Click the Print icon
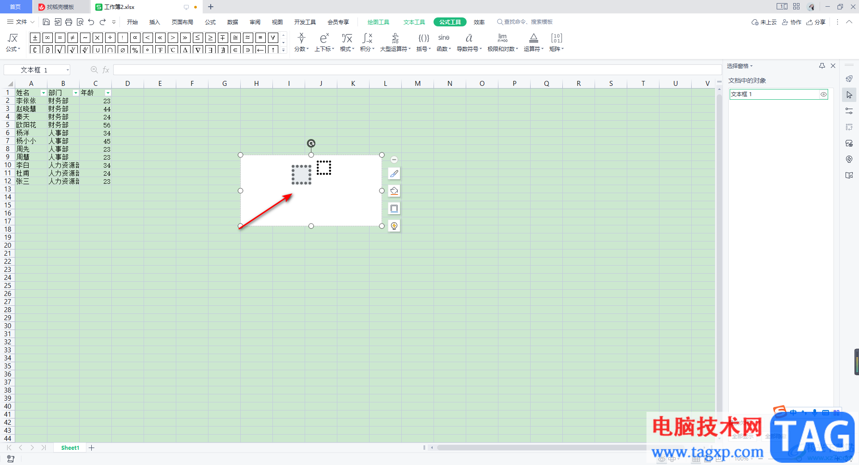Screen dimensions: 859x465 coord(68,22)
